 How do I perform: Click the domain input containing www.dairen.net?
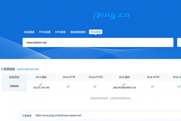point(98,42)
